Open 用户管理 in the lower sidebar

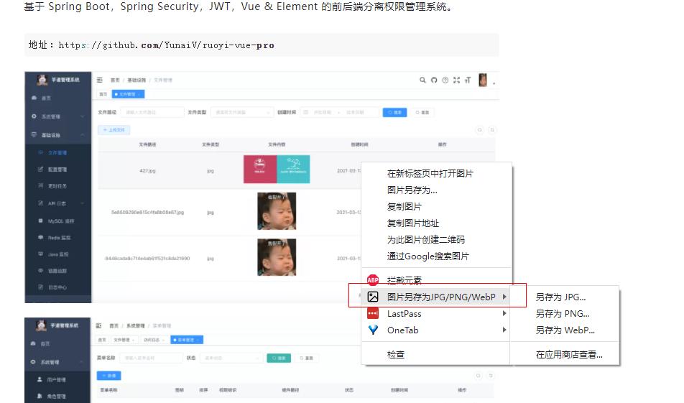(57, 380)
